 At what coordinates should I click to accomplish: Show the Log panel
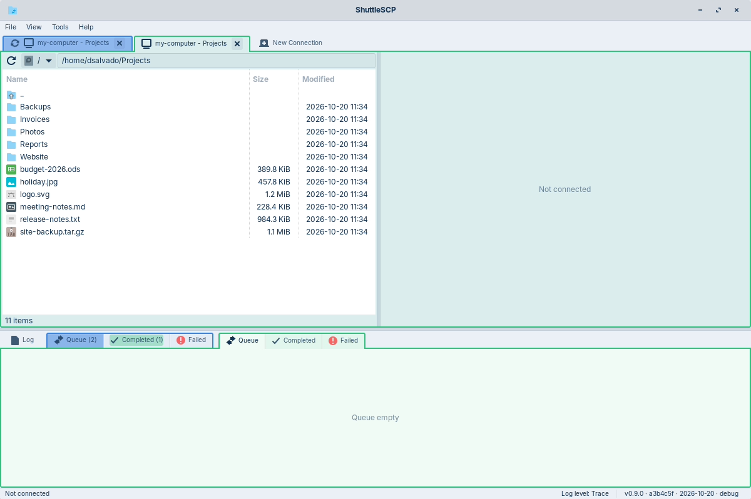tap(23, 340)
